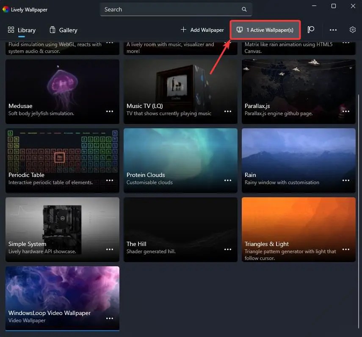This screenshot has width=362, height=337.
Task: Open options menu for Music TV (LQ)
Action: pos(228,111)
